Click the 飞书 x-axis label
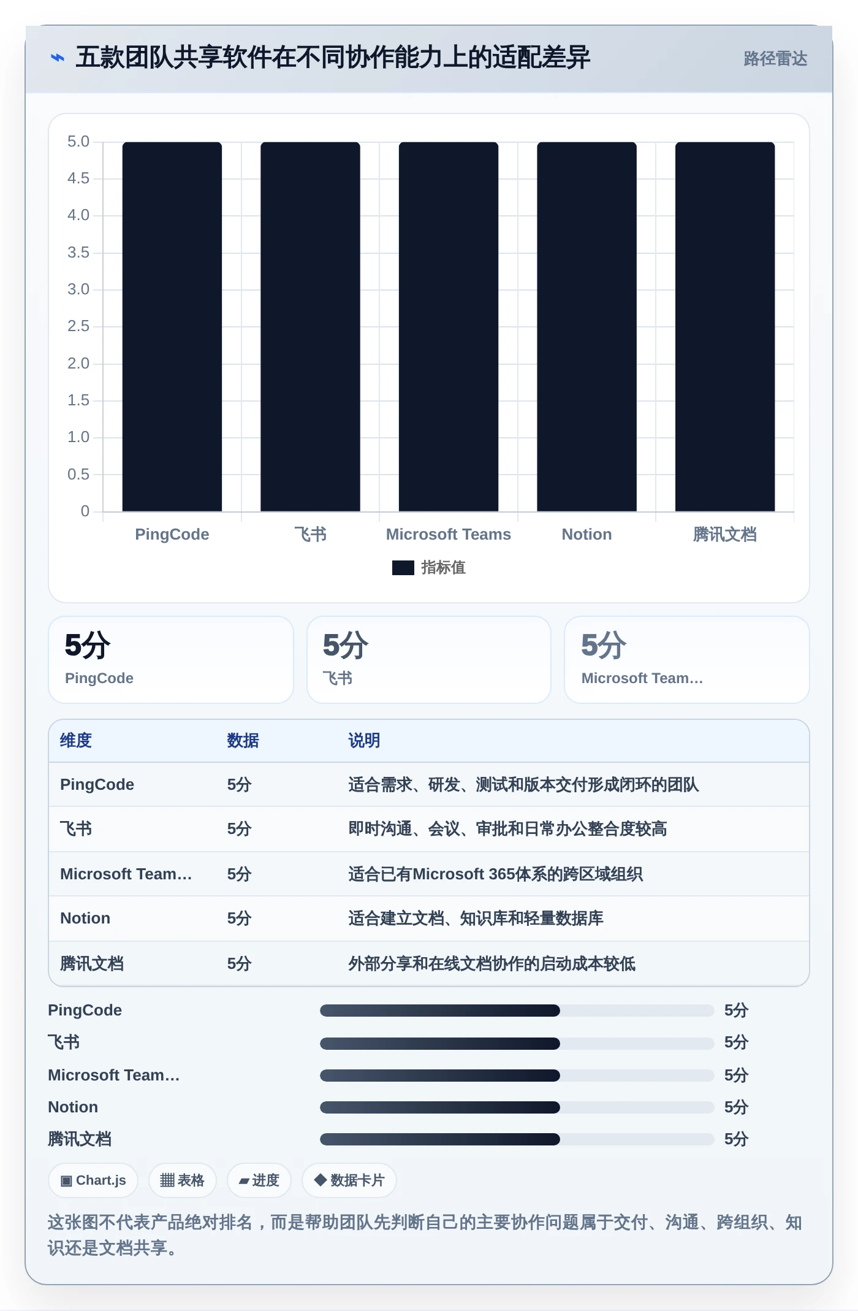The height and width of the screenshot is (1311, 858). pos(310,534)
